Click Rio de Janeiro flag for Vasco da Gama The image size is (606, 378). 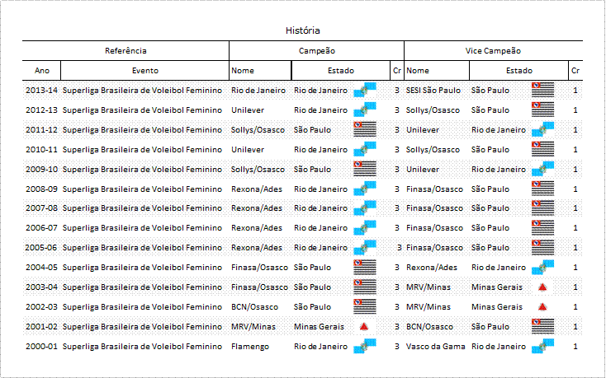542,346
